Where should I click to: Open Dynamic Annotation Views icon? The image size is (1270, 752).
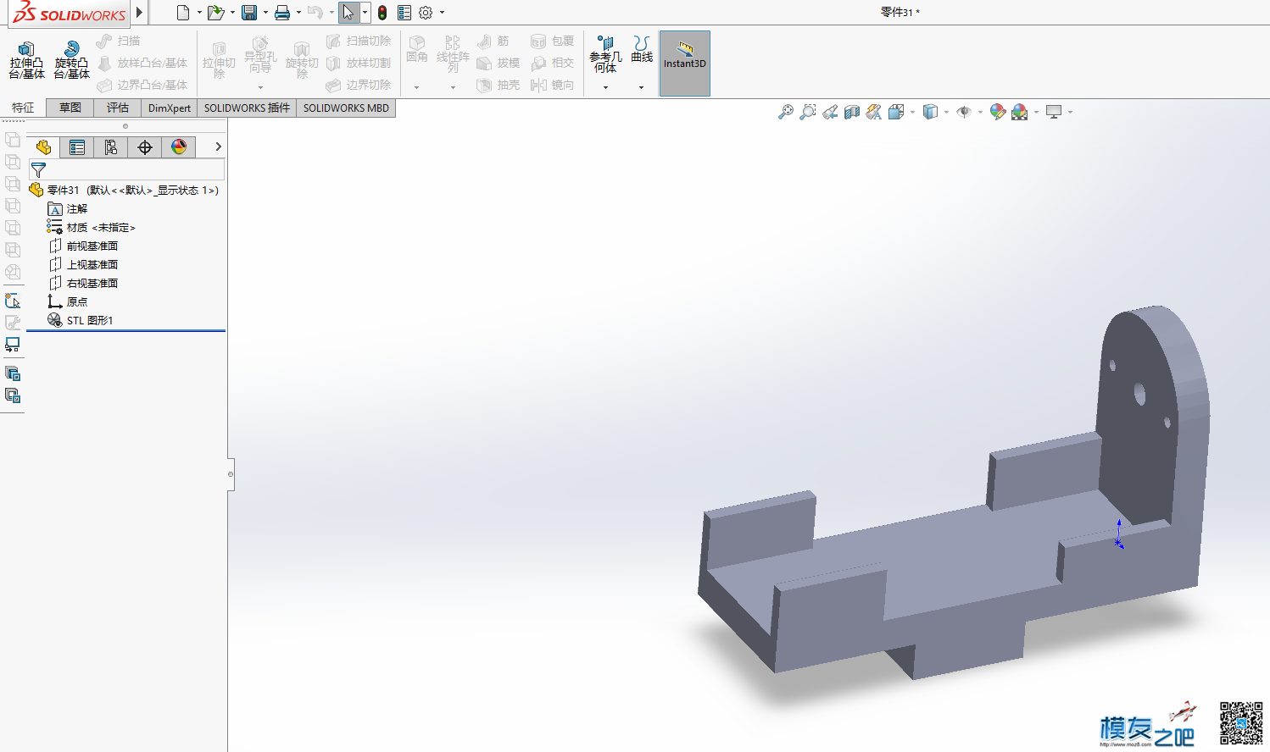pyautogui.click(x=874, y=112)
